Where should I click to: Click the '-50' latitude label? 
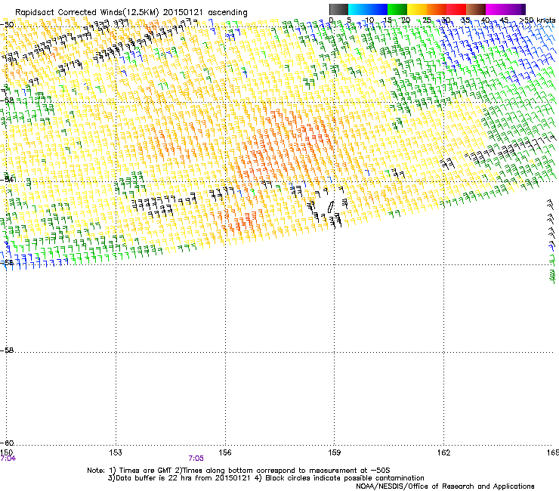coord(8,25)
